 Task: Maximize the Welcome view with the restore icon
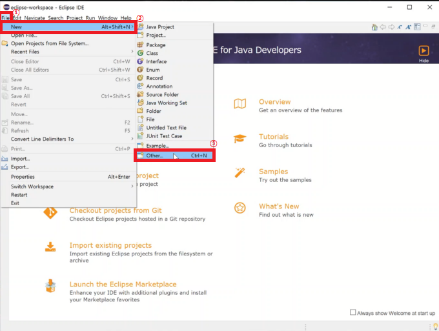pyautogui.click(x=433, y=26)
